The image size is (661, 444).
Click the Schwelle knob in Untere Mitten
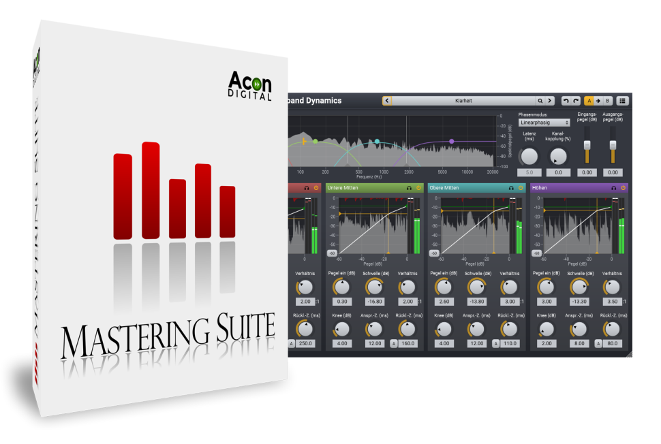[x=375, y=287]
